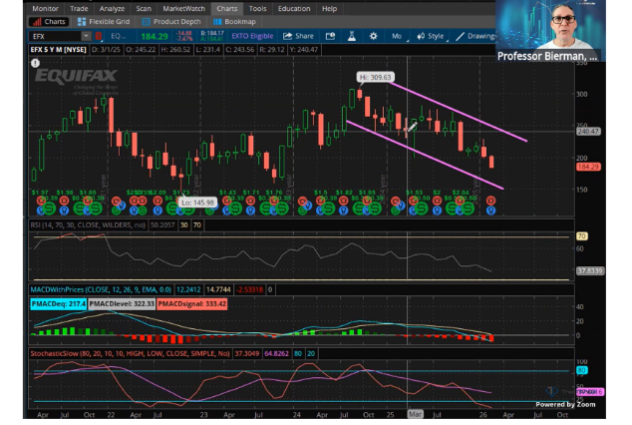Viewport: 632px width, 425px height.
Task: Click the red symbol link icon
Action: [98, 36]
